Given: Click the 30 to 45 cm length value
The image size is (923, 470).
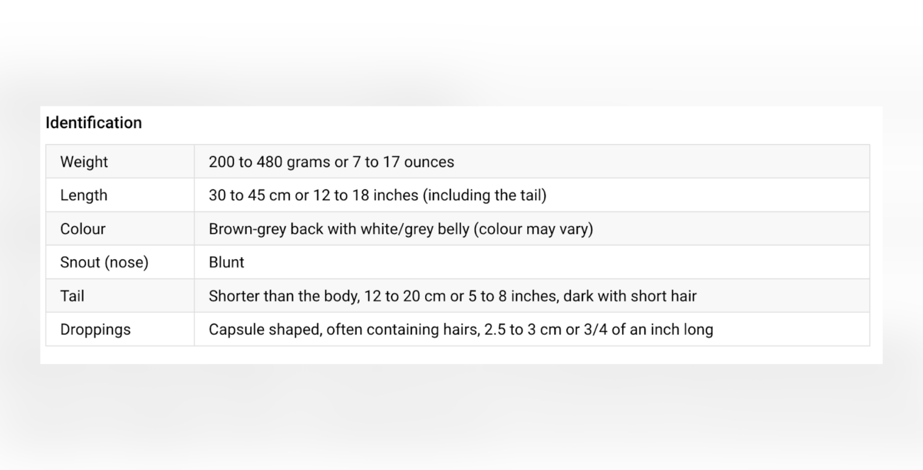Looking at the screenshot, I should 377,195.
